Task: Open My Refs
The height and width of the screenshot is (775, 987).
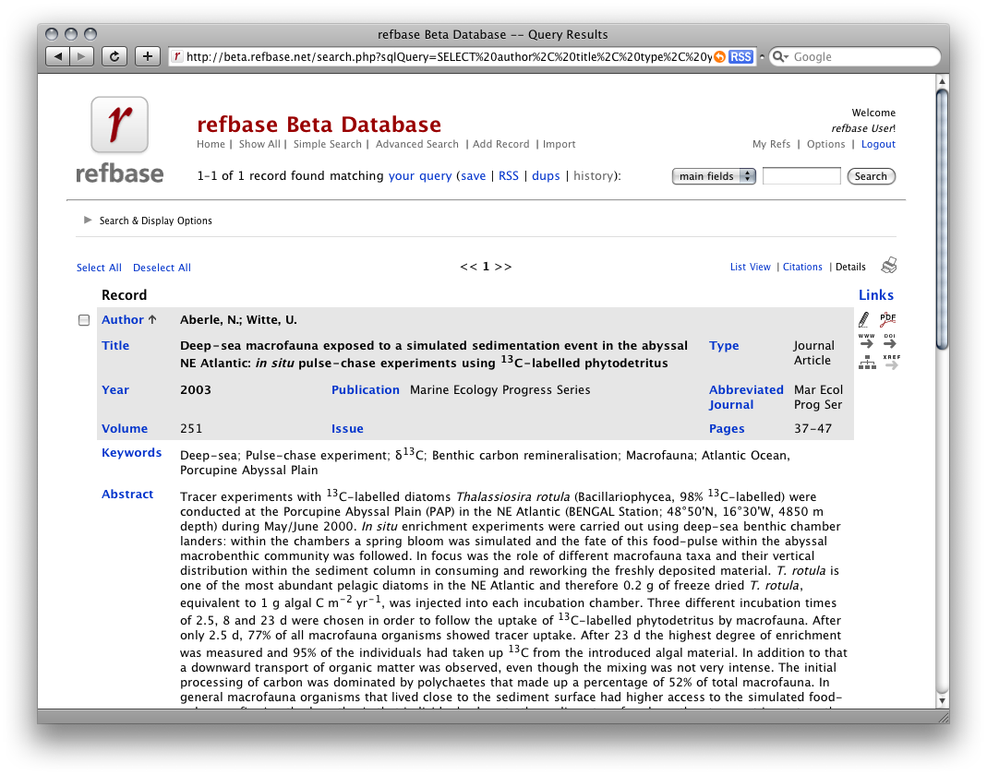Action: pos(771,144)
